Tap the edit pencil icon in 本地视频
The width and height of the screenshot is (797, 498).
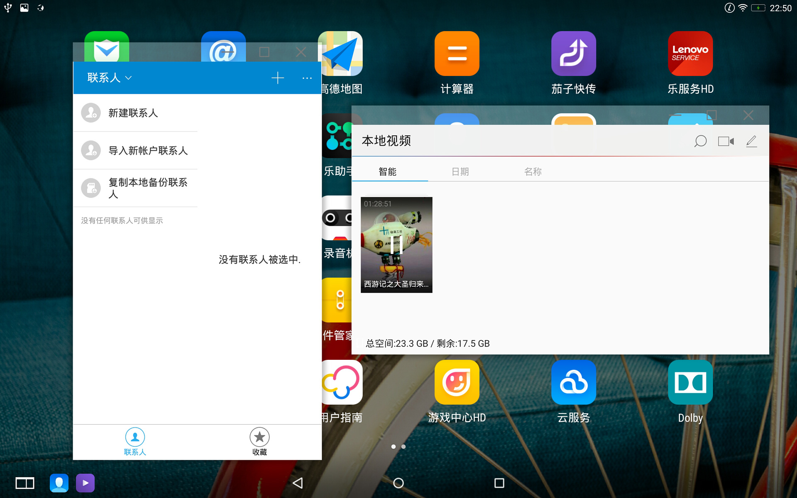pyautogui.click(x=751, y=141)
